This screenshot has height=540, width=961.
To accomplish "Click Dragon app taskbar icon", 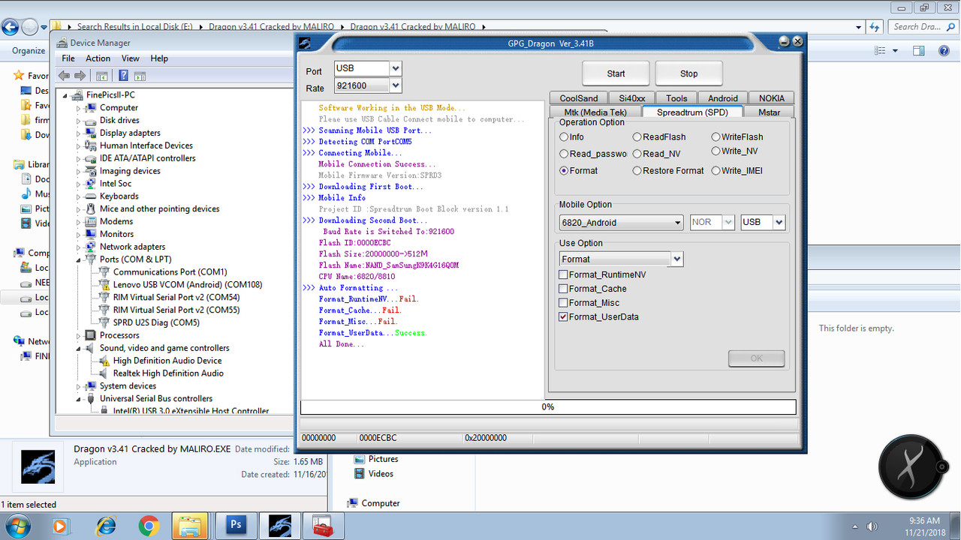I will (279, 526).
